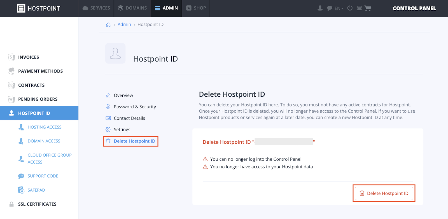Click the Domain Access user icon

(21, 141)
